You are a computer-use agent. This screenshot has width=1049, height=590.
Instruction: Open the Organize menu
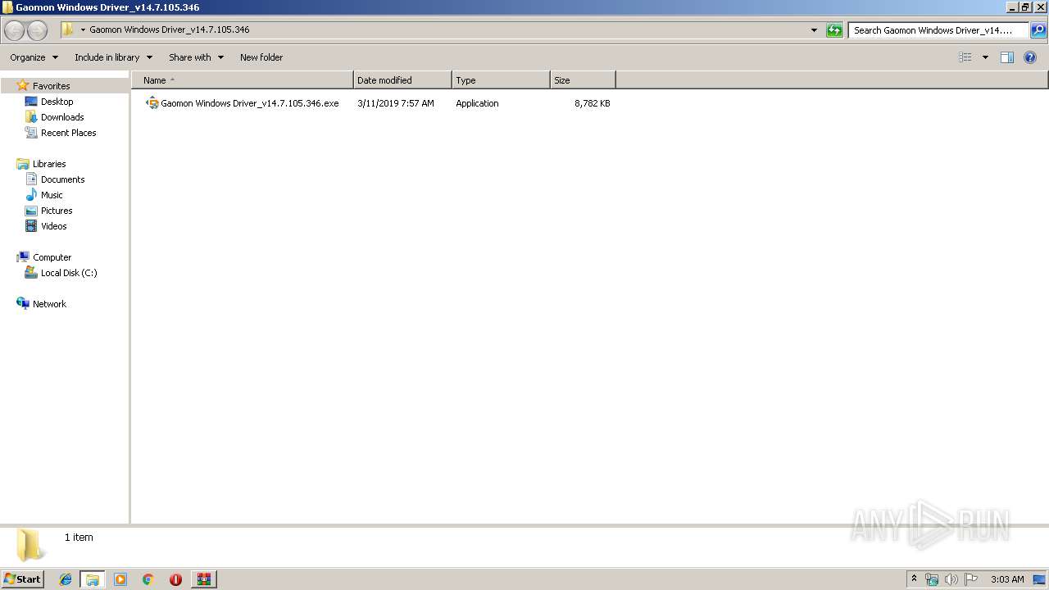click(34, 57)
